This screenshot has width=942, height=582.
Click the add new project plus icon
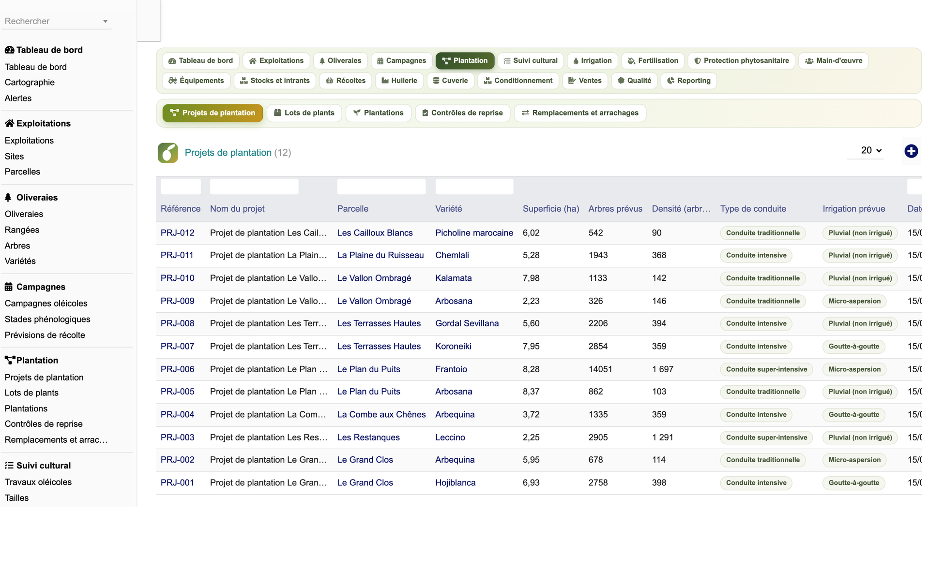[x=911, y=151]
